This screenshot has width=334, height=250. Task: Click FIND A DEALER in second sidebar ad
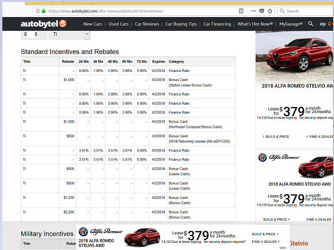(x=320, y=220)
